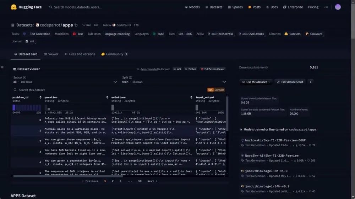Click sort icon on question column
This screenshot has width=355, height=199.
pyautogui.click(x=107, y=97)
